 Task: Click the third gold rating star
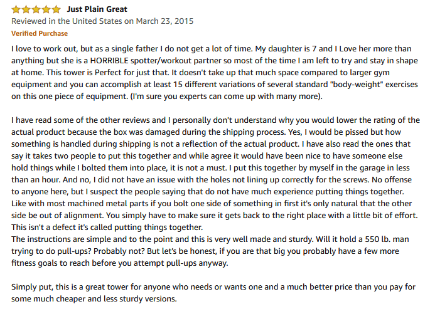[36, 9]
